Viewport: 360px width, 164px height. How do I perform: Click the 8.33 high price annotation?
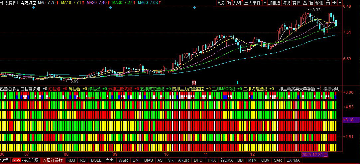[x=316, y=10]
